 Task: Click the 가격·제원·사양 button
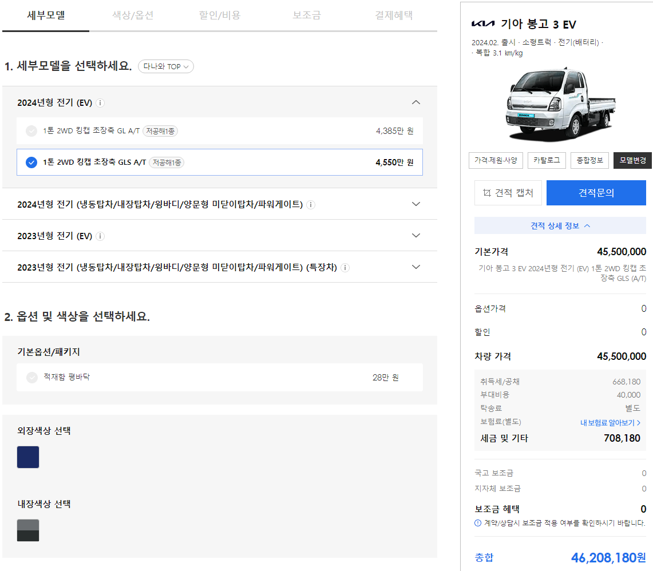click(496, 160)
